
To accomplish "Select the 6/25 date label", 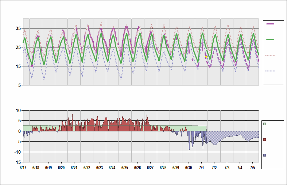I will (124, 167).
